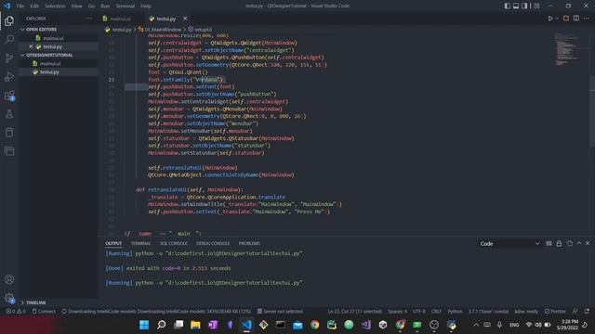
Task: Switch to the SQL Console tab
Action: [174, 243]
